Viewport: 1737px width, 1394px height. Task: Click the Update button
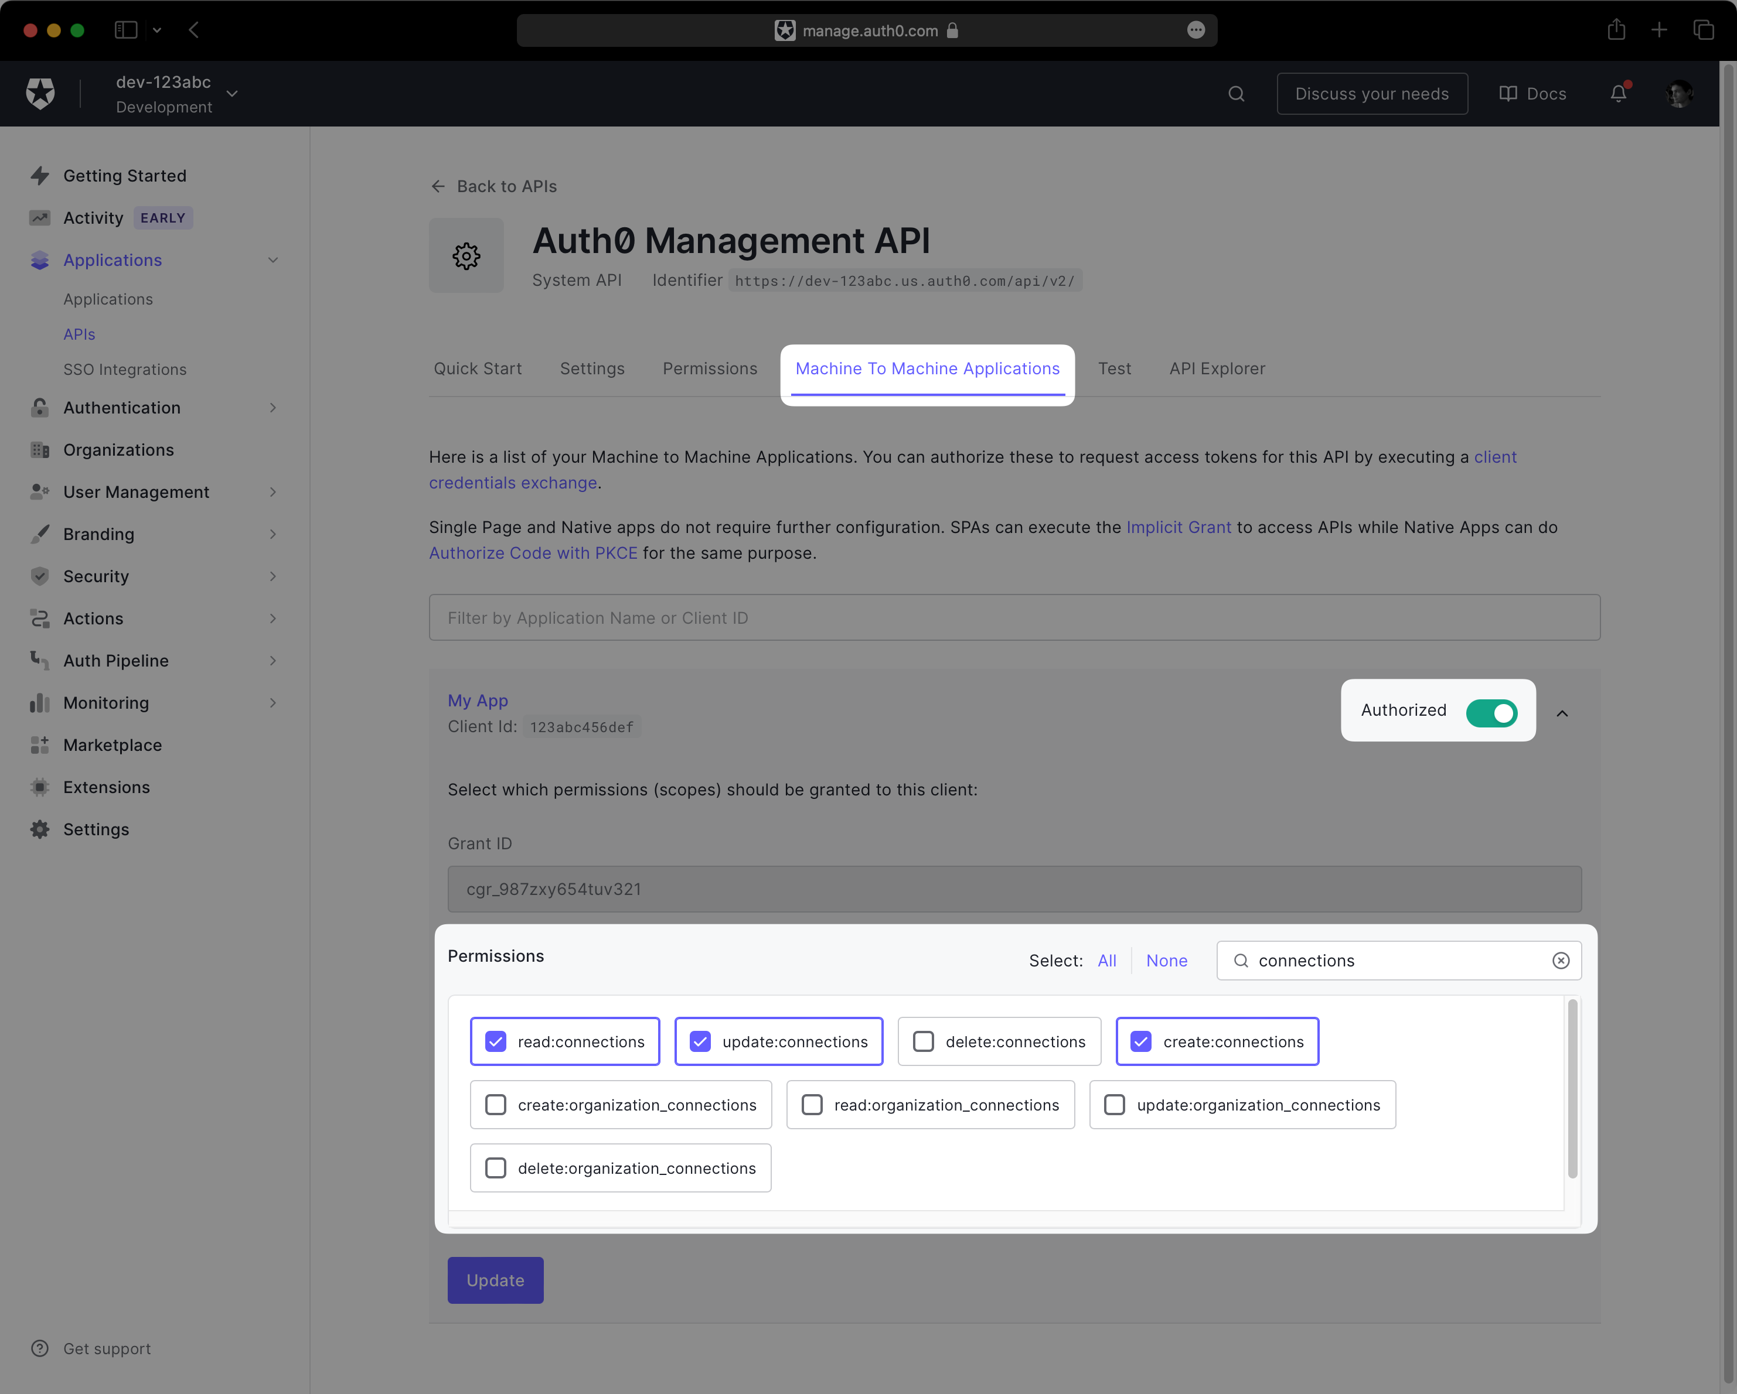(x=495, y=1280)
